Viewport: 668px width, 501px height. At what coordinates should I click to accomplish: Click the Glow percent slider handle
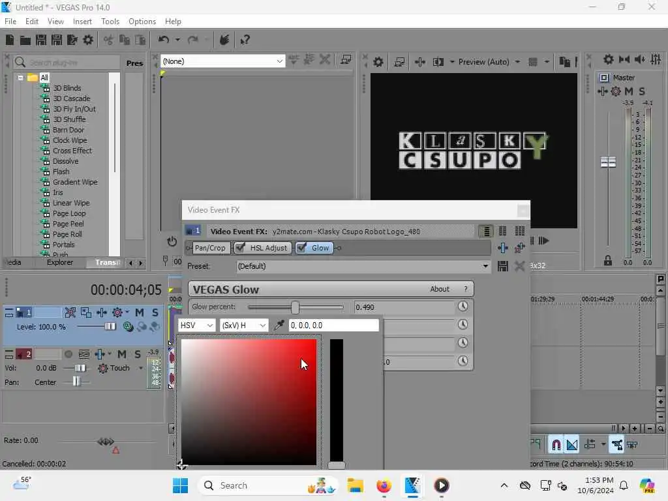(295, 307)
